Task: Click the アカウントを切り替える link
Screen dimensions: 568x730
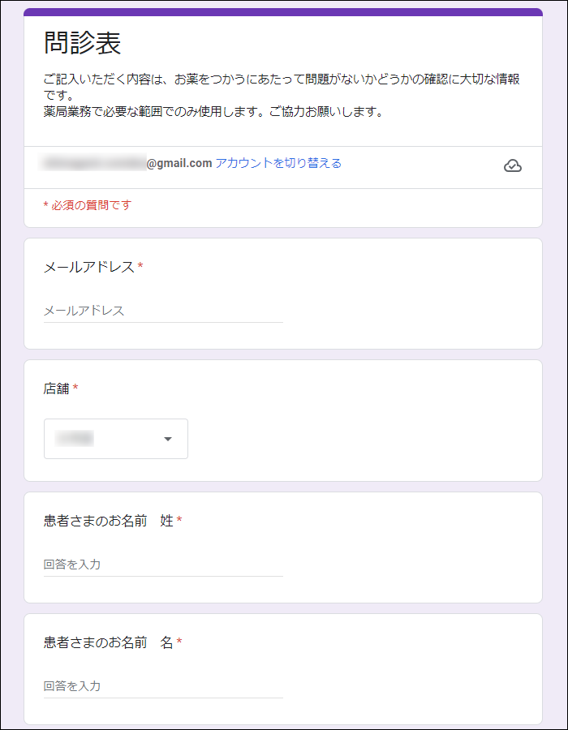Action: point(278,163)
